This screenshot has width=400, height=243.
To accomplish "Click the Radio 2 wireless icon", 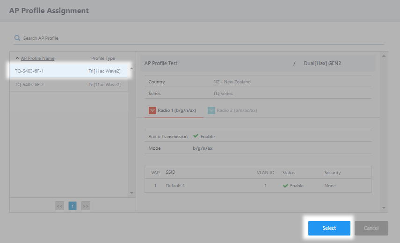I will click(x=211, y=110).
